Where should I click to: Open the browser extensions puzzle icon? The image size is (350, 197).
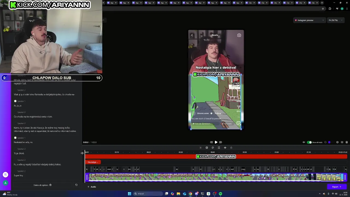tap(330, 8)
